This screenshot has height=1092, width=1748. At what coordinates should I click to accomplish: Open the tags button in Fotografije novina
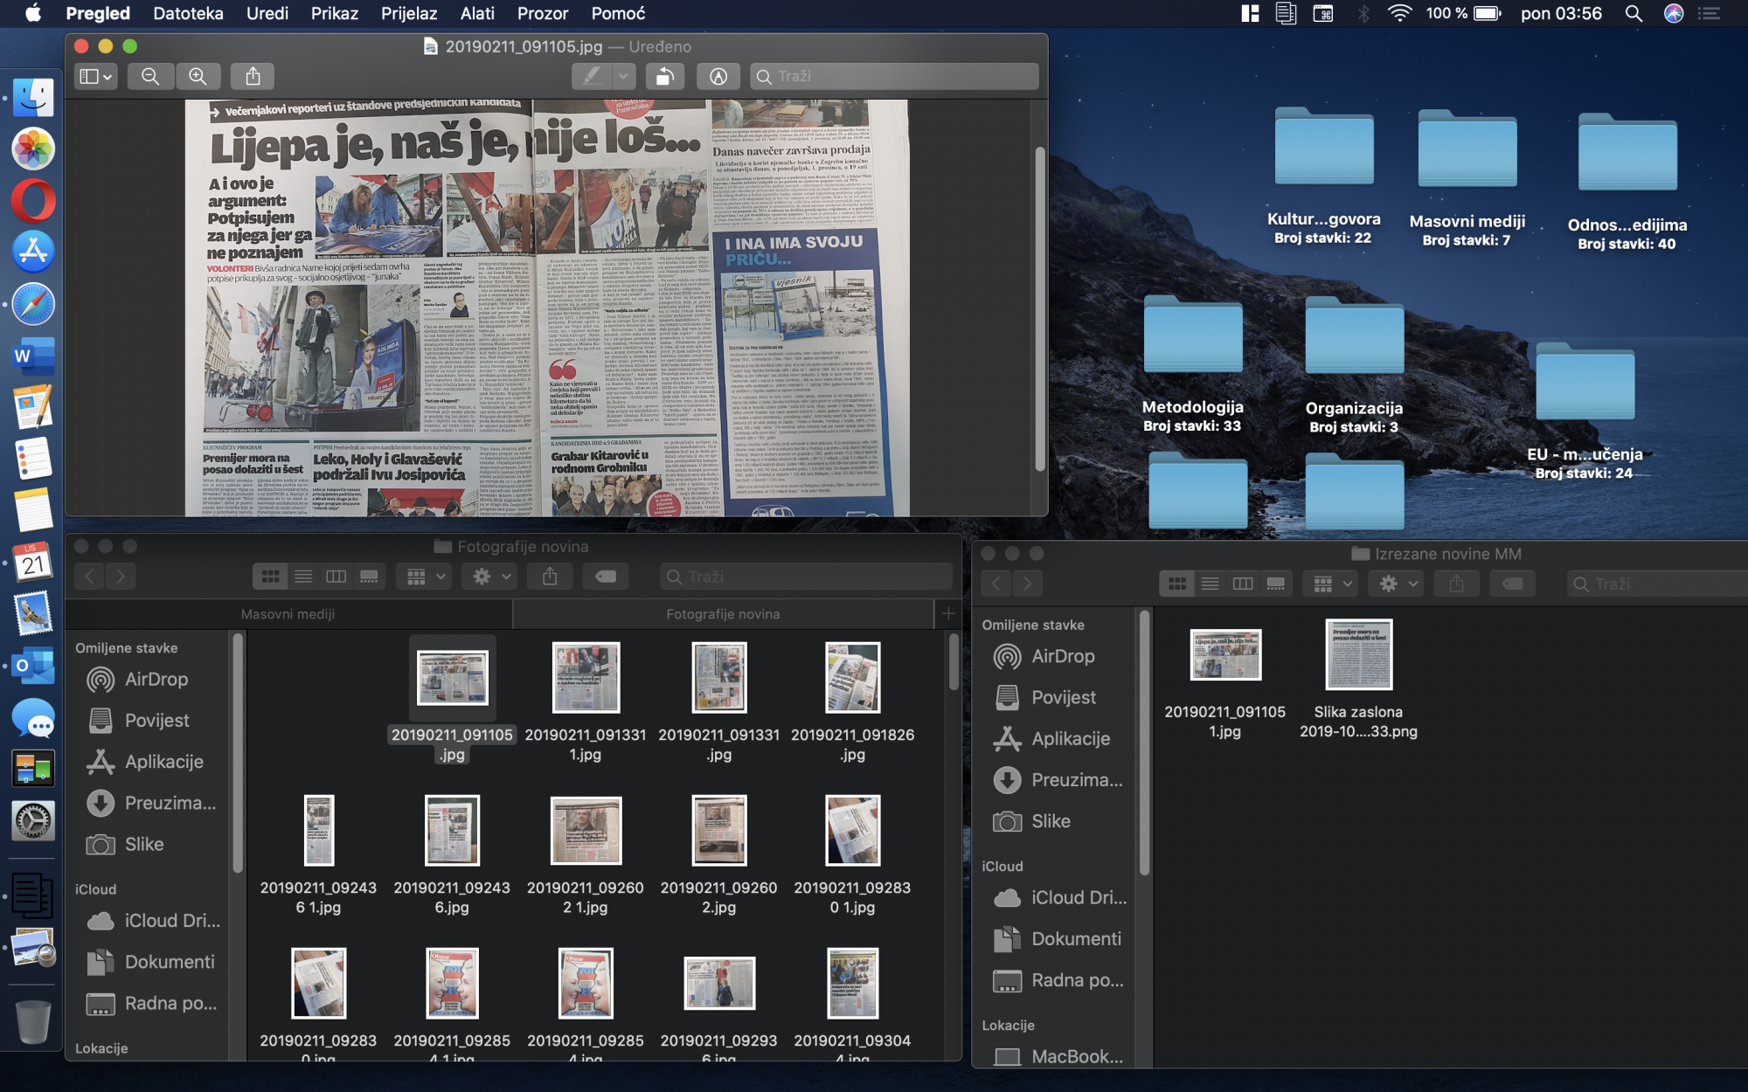click(x=605, y=577)
